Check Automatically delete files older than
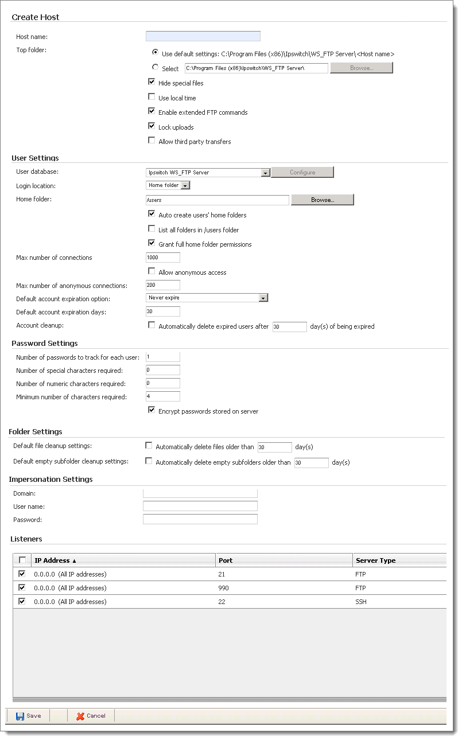The image size is (462, 740). [149, 446]
